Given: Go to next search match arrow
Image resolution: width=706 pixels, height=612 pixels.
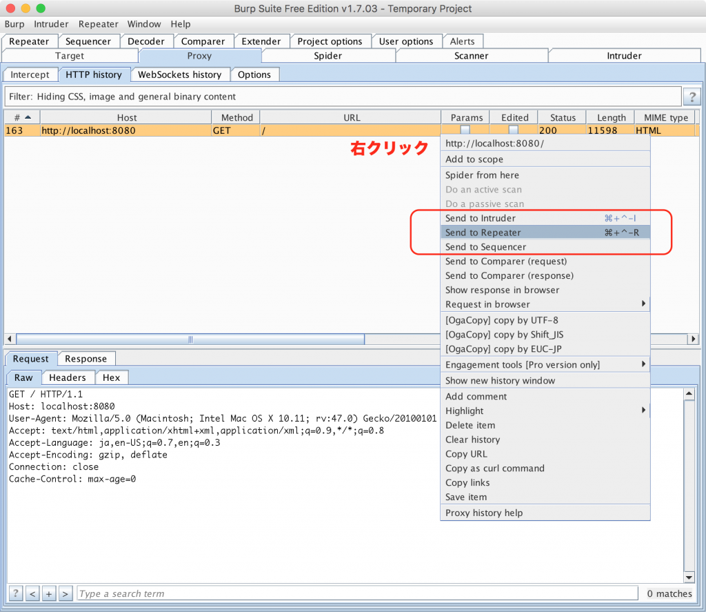Looking at the screenshot, I should click(65, 593).
